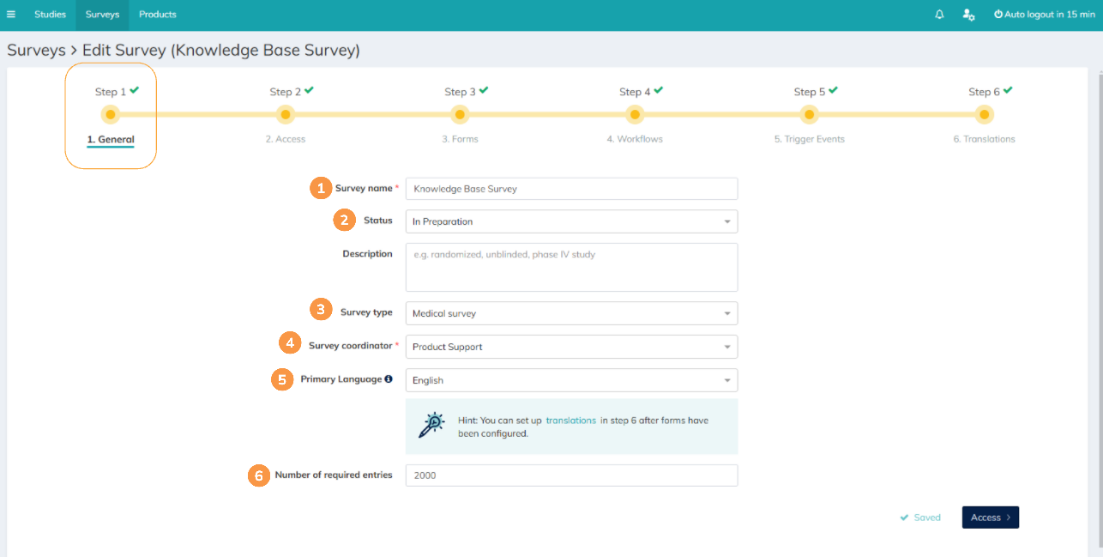Click the Step 2 label

tap(286, 92)
